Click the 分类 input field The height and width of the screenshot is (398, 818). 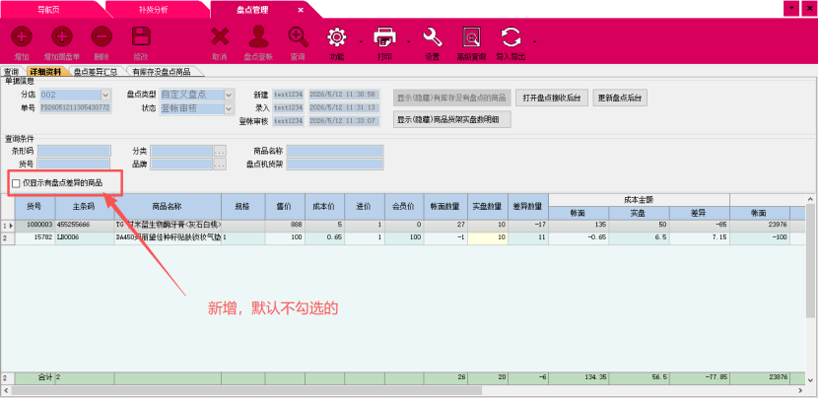[181, 151]
